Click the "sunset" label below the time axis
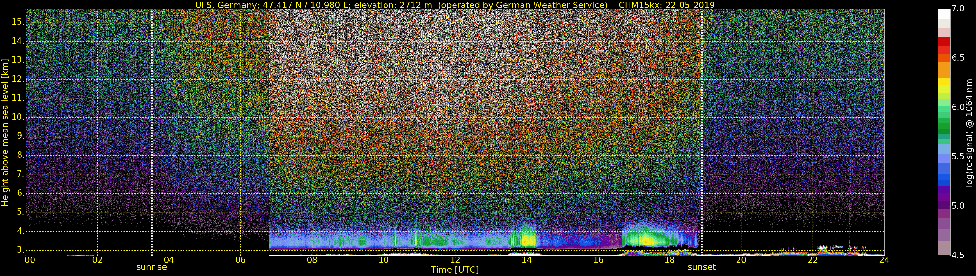Screen dimensions: 976x276 702,267
